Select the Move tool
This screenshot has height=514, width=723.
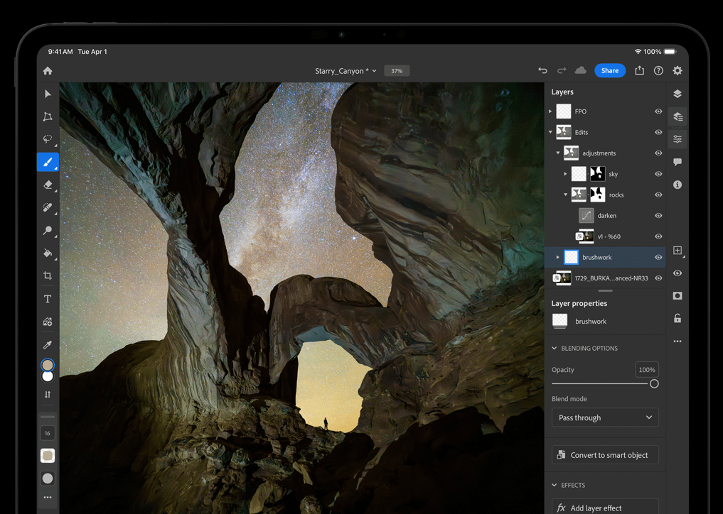pos(48,94)
